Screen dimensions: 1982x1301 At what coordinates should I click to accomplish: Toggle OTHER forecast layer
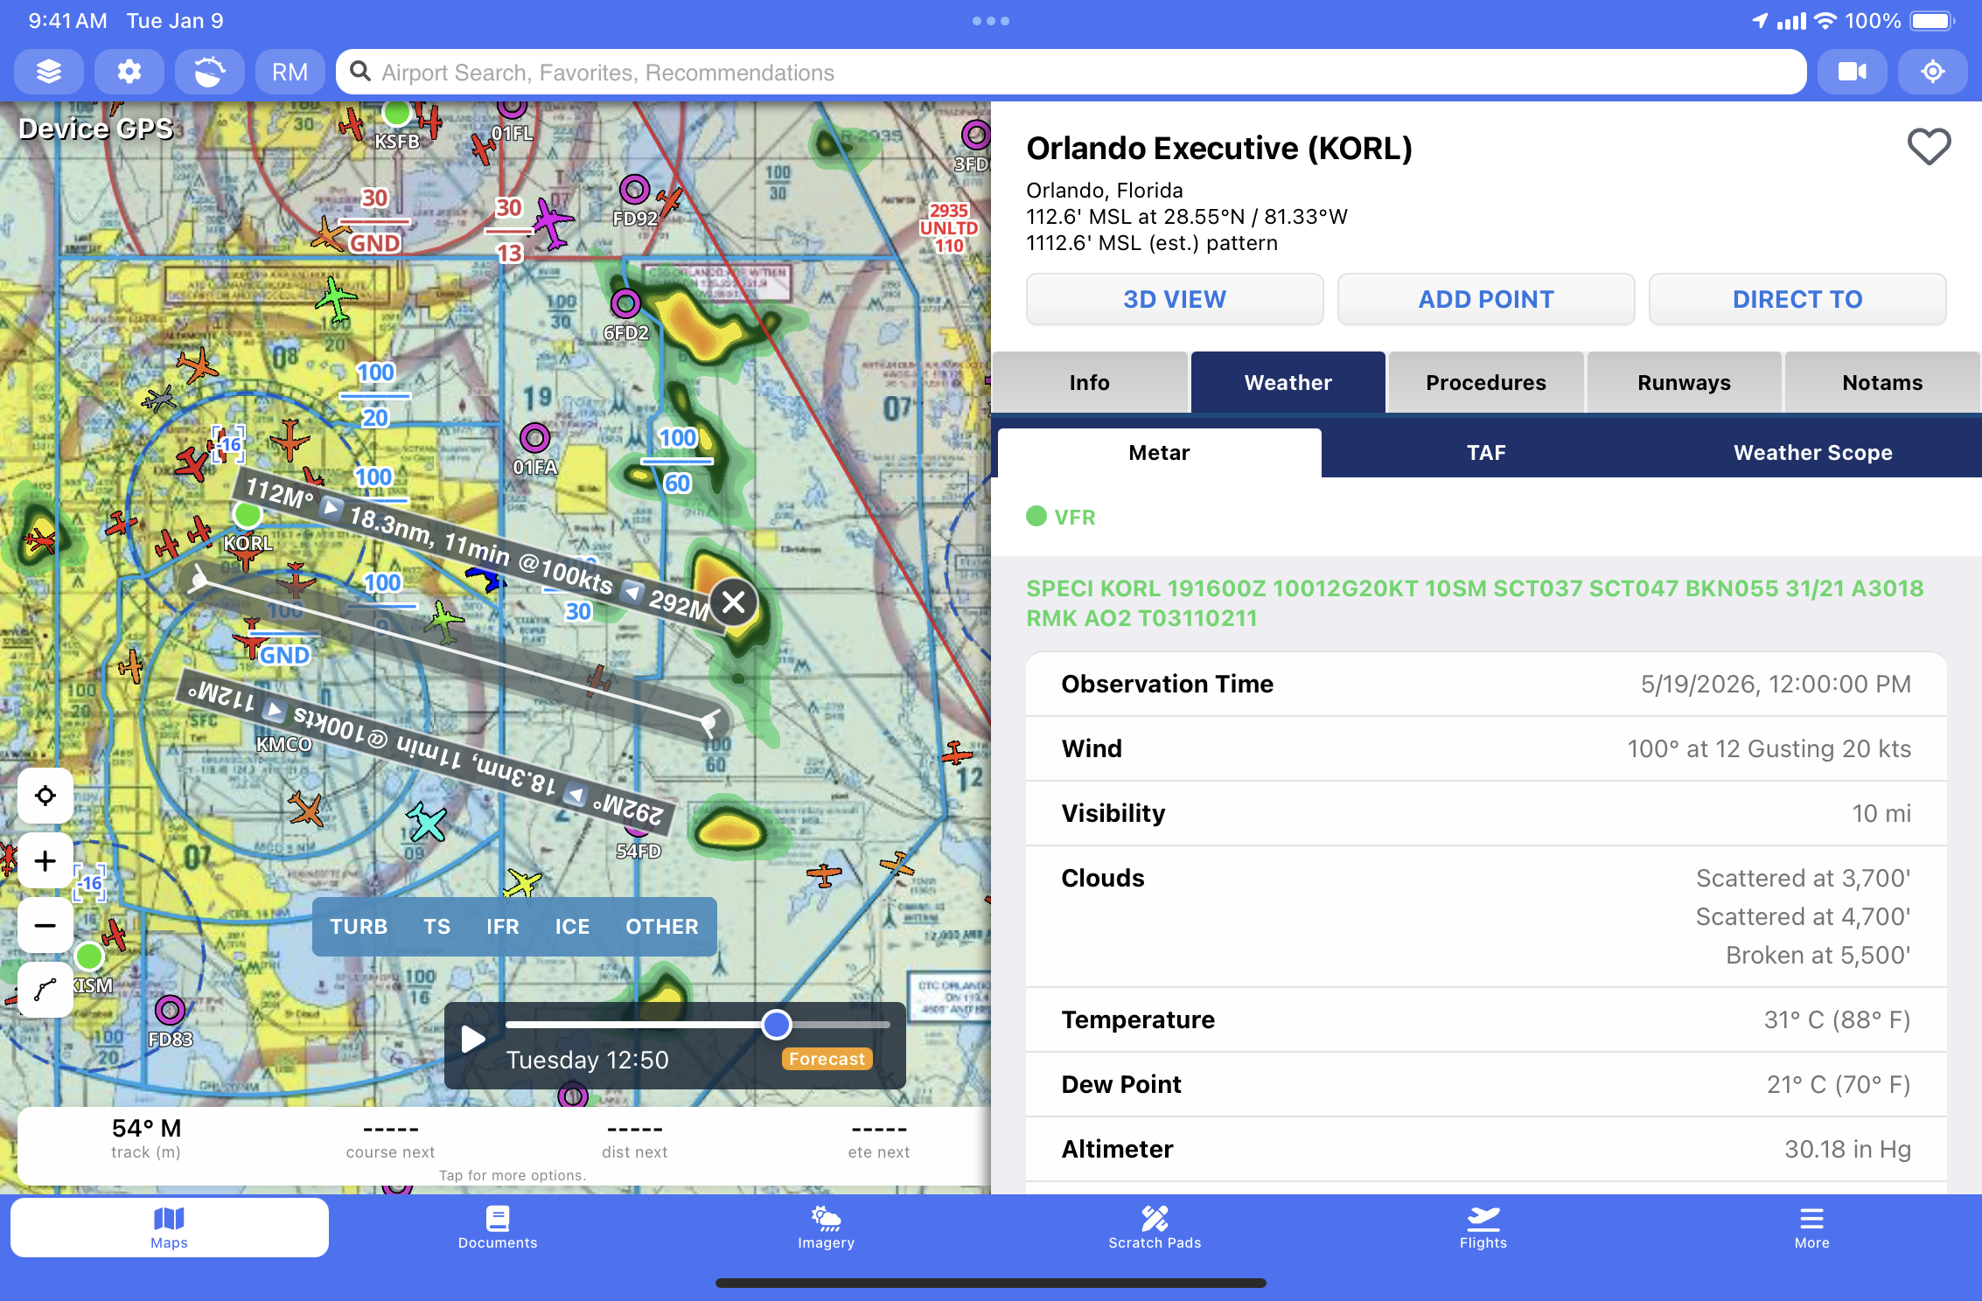662,927
